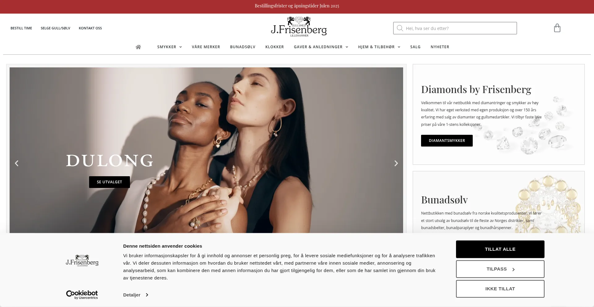Click Ikke tillat cookies button
The height and width of the screenshot is (307, 594).
500,289
